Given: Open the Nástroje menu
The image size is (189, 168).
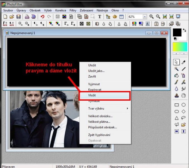Looking at the screenshot, I should coord(102,11).
